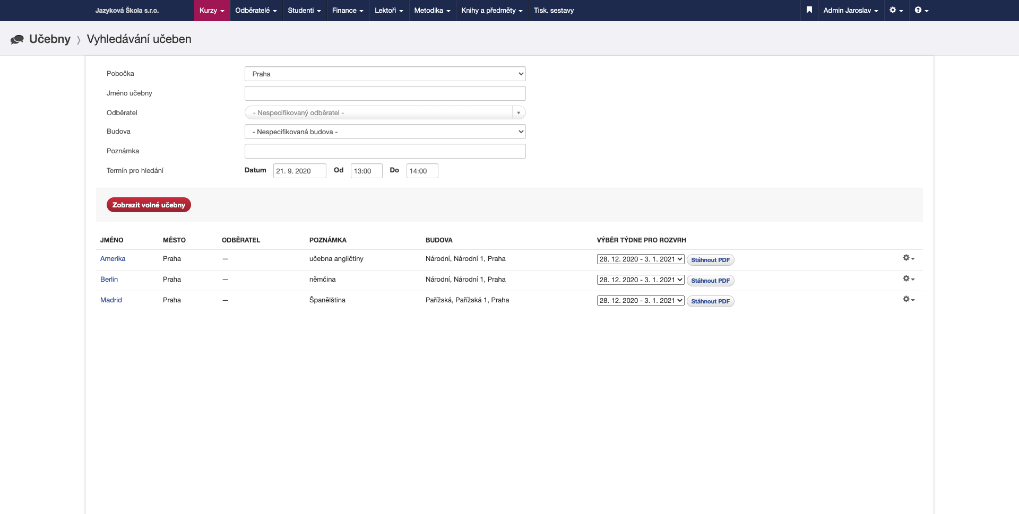1019x514 pixels.
Task: Click the bookmark icon in top bar
Action: pos(809,10)
